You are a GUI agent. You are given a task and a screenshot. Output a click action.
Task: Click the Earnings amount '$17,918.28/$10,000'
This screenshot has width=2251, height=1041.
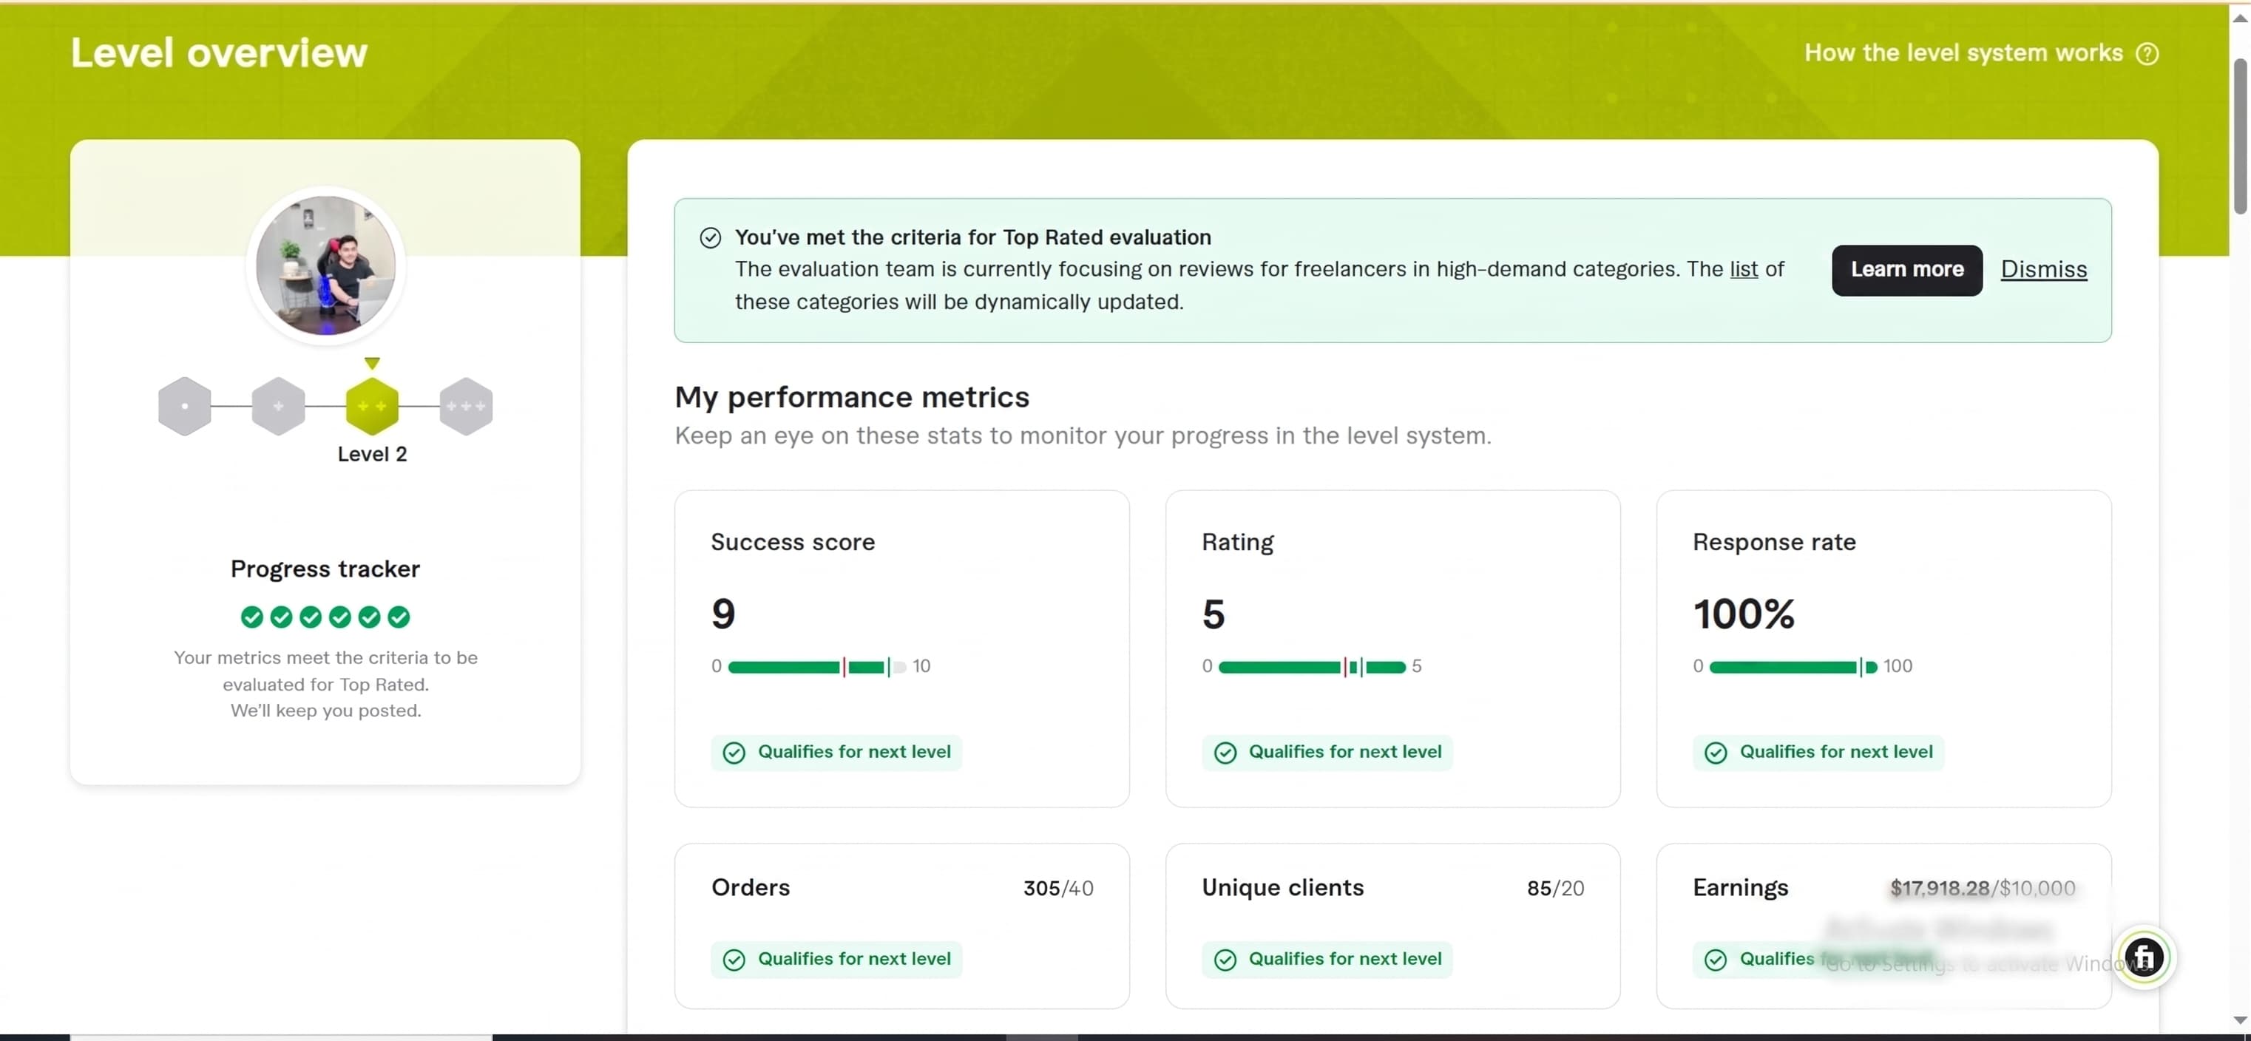pos(1982,888)
